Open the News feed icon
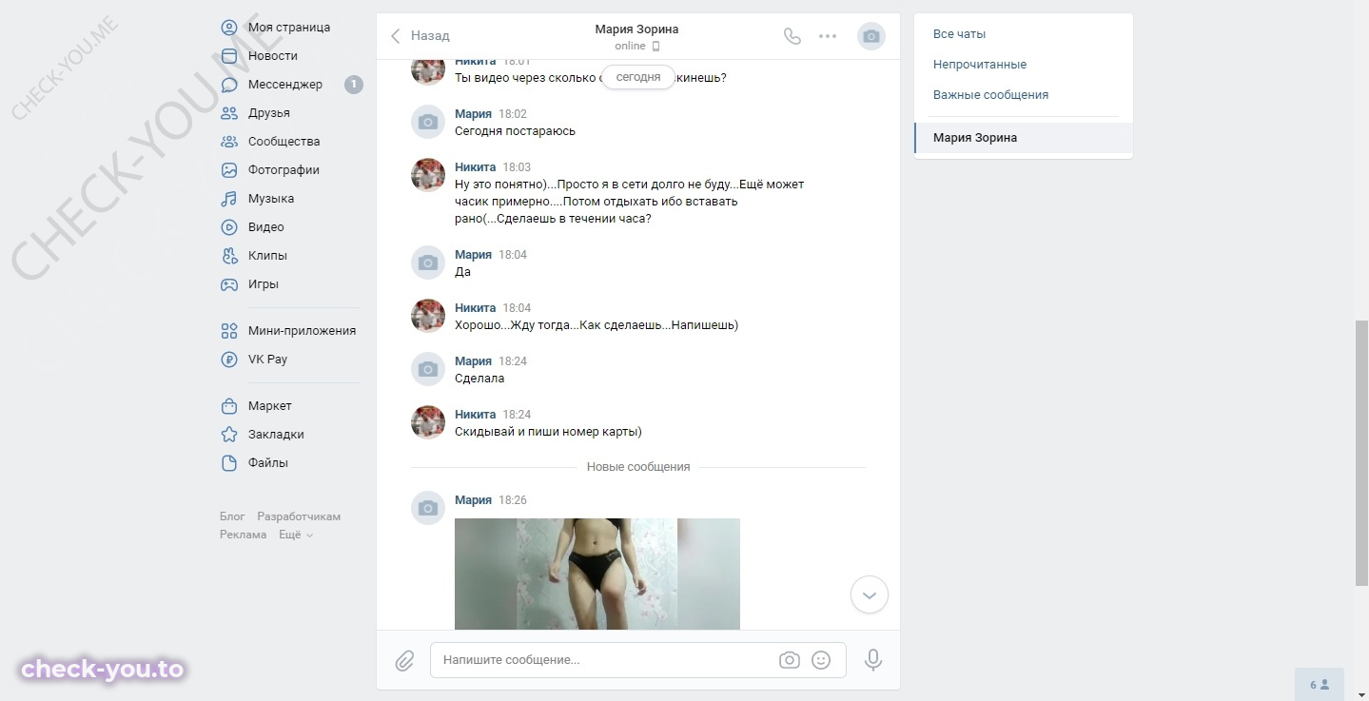The width and height of the screenshot is (1369, 701). tap(229, 56)
